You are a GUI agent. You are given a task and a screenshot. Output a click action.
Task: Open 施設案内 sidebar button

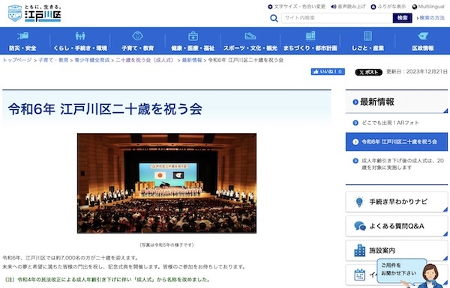click(397, 251)
